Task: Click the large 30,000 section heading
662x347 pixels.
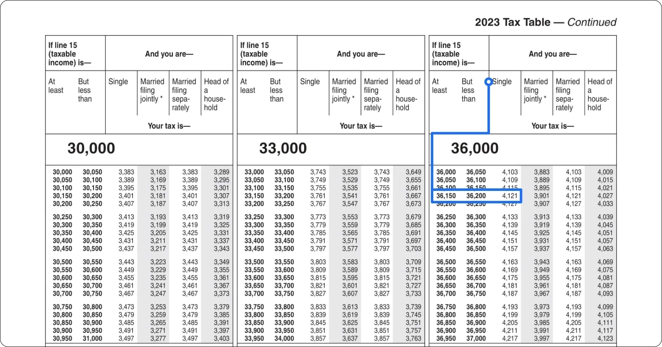Action: [x=91, y=148]
